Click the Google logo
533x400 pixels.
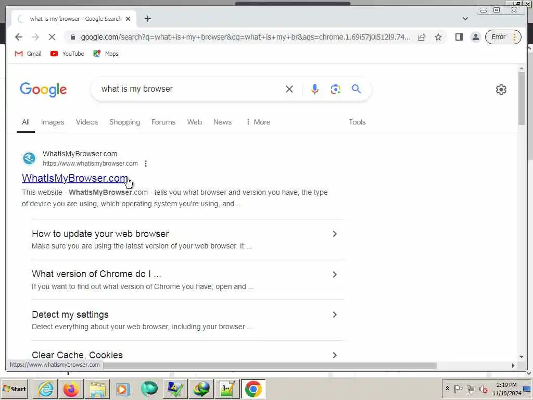43,90
